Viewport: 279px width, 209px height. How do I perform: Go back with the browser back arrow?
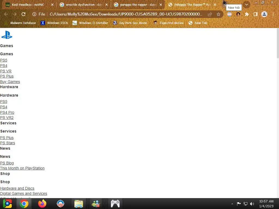point(6,14)
